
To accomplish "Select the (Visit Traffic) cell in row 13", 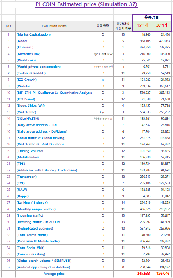I will coord(54,112).
